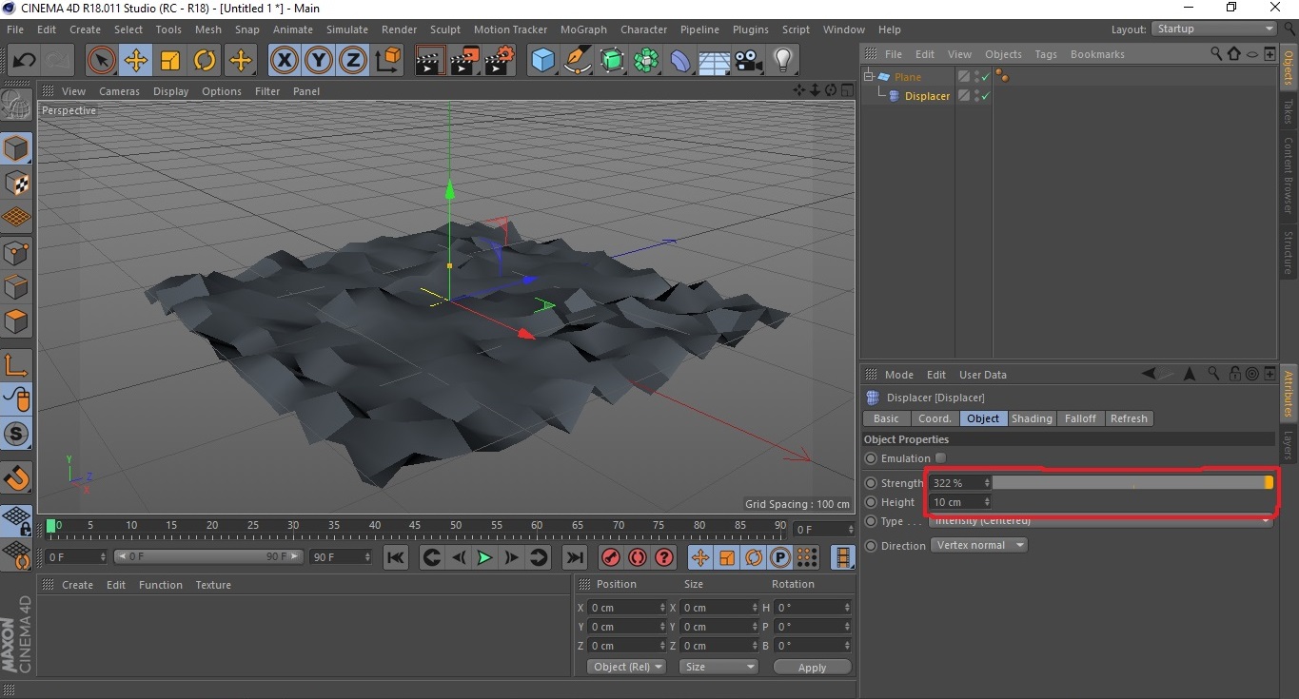Switch to the Coord. tab

(x=935, y=418)
